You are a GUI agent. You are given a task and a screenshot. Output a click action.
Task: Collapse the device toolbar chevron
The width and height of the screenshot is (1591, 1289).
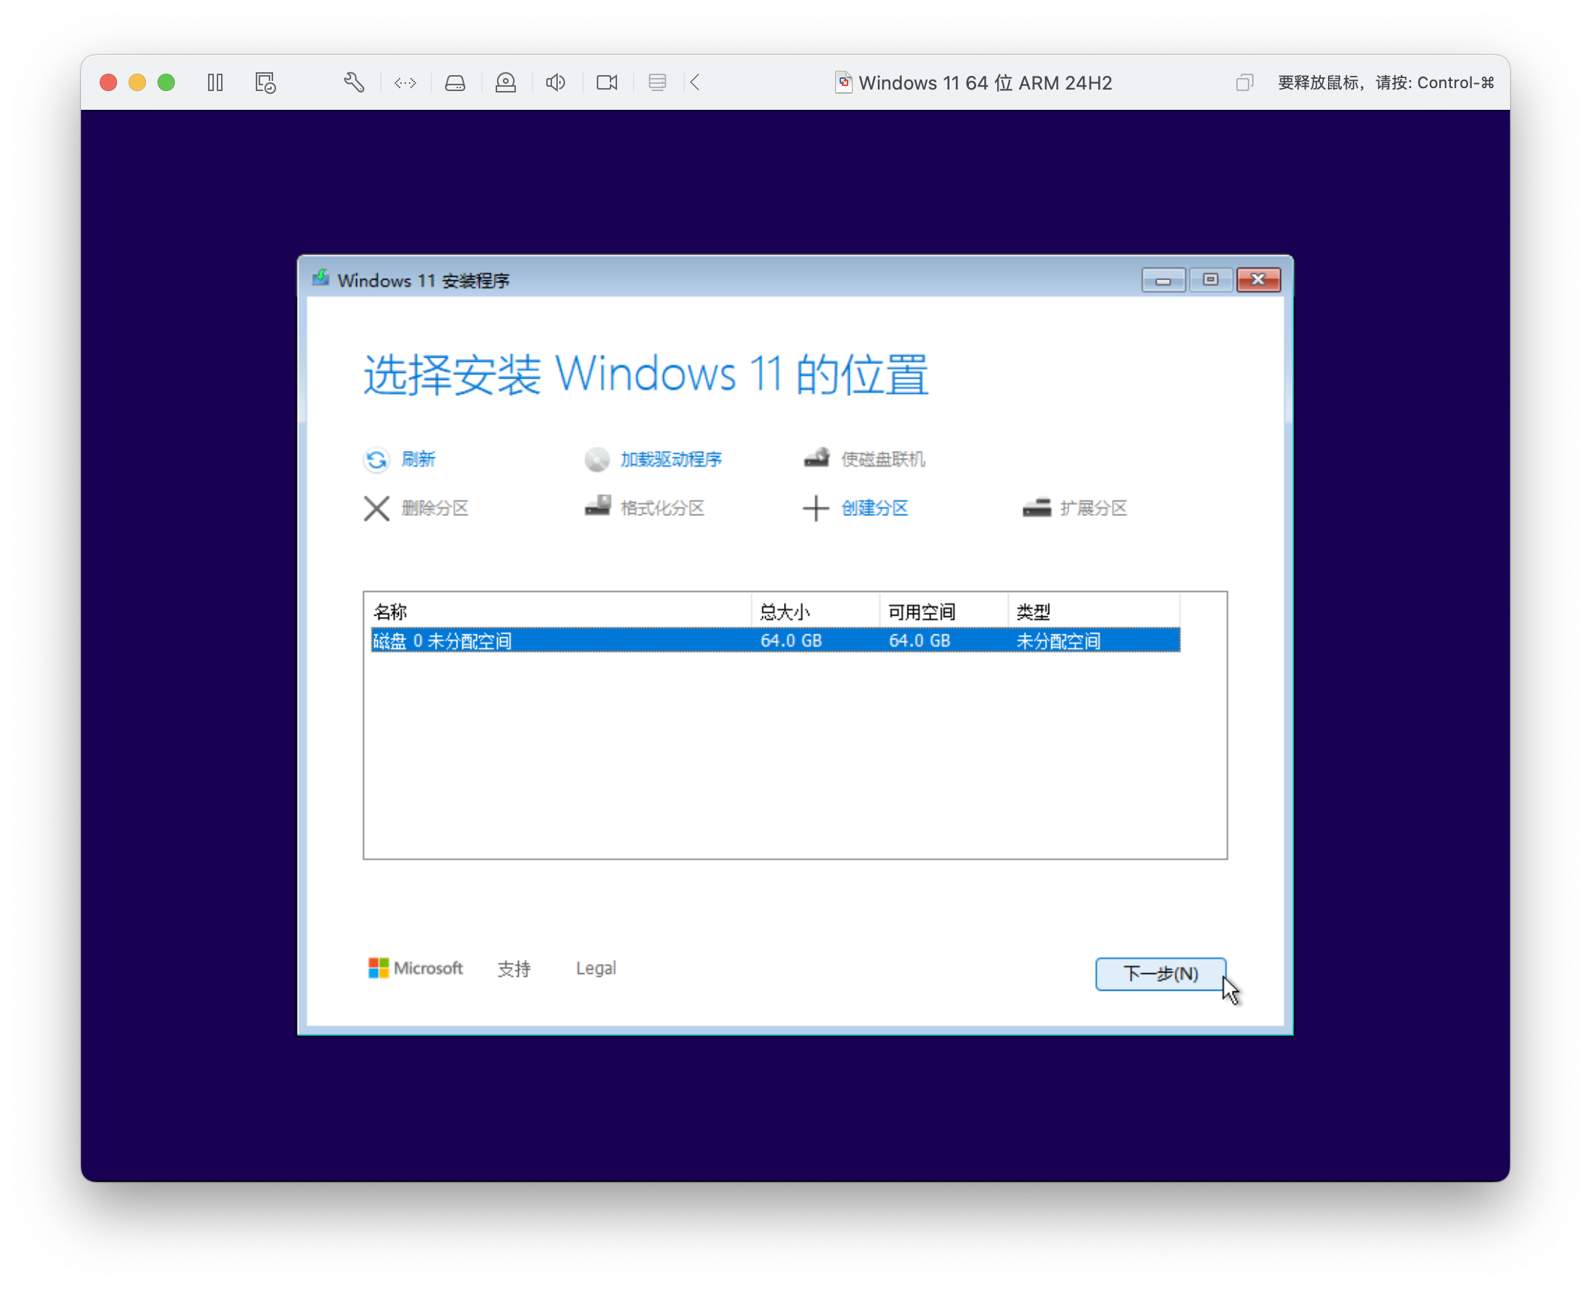coord(695,82)
